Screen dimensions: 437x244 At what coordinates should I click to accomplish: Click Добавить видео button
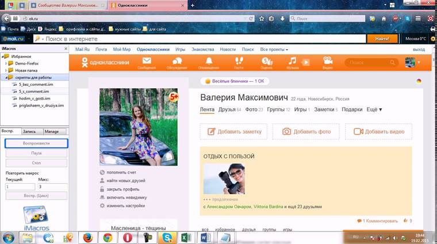[378, 131]
